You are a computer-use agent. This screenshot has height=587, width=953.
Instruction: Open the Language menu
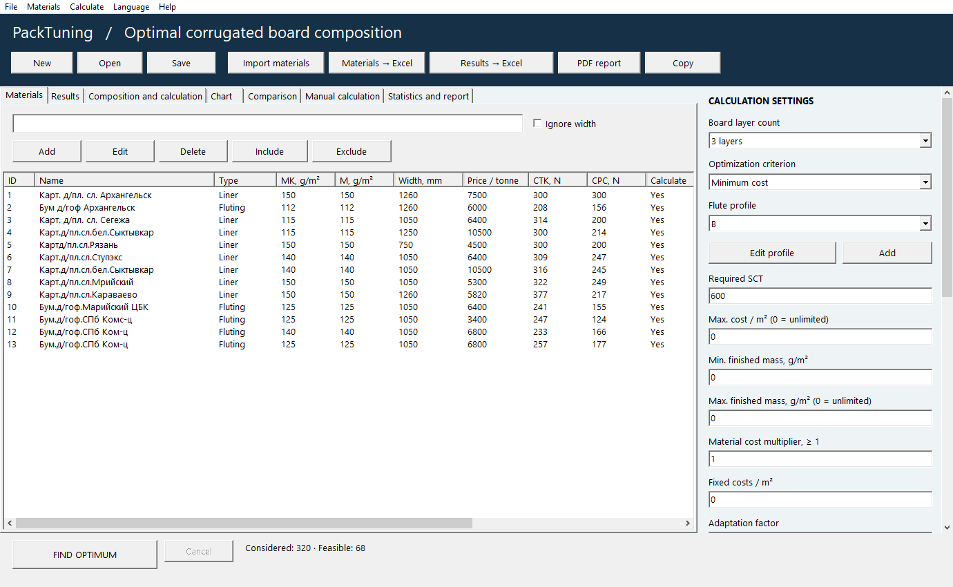point(131,7)
